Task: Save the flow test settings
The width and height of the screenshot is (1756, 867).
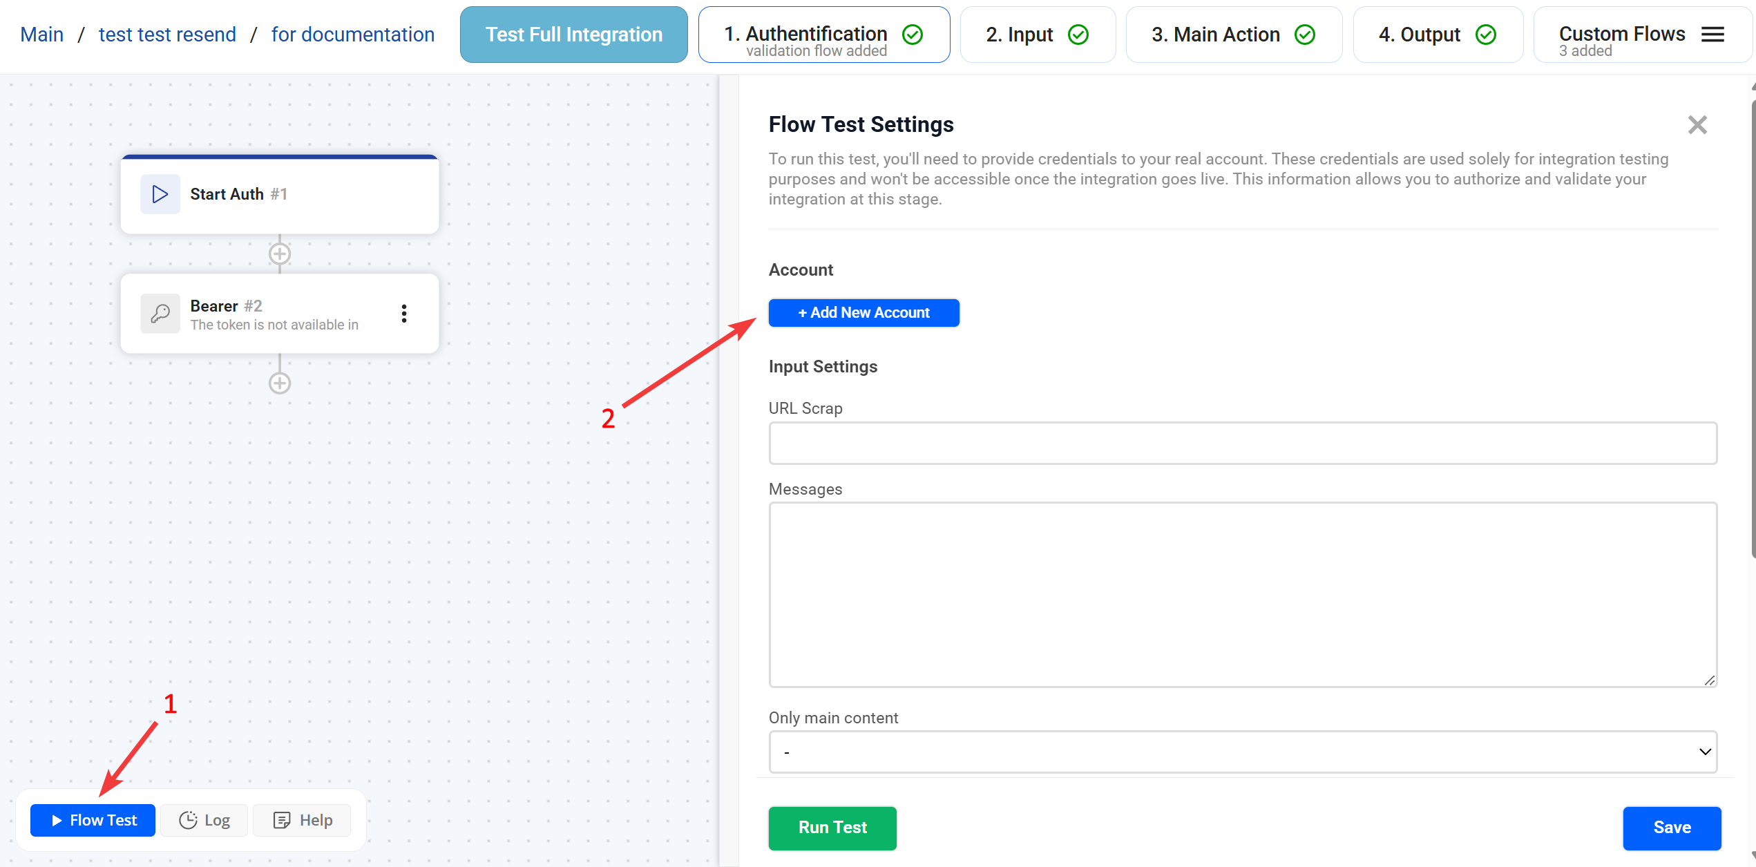Action: click(x=1671, y=828)
